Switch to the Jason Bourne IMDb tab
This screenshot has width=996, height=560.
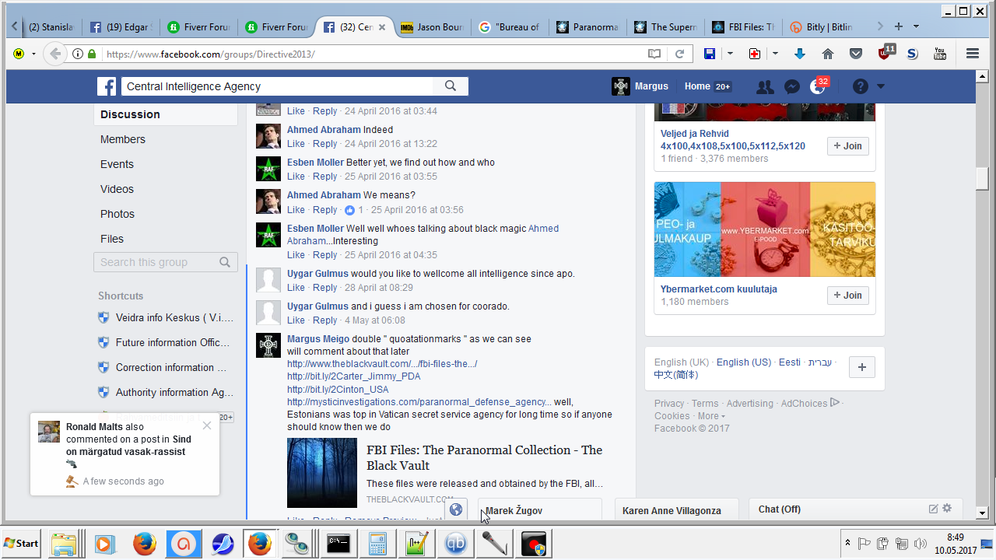coord(432,26)
